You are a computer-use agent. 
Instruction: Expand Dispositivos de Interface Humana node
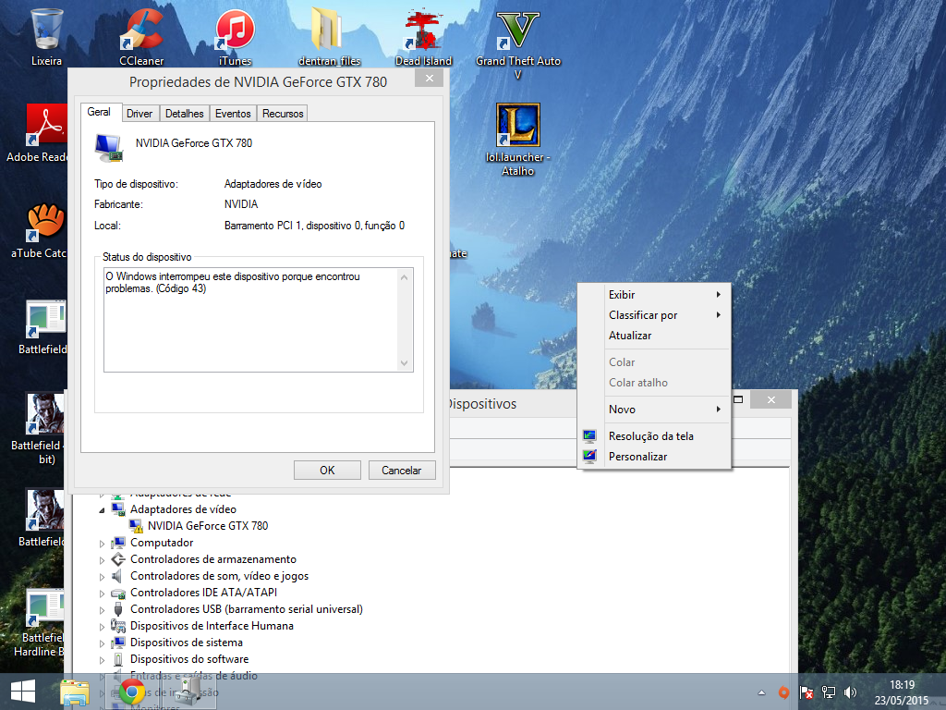[x=102, y=627]
